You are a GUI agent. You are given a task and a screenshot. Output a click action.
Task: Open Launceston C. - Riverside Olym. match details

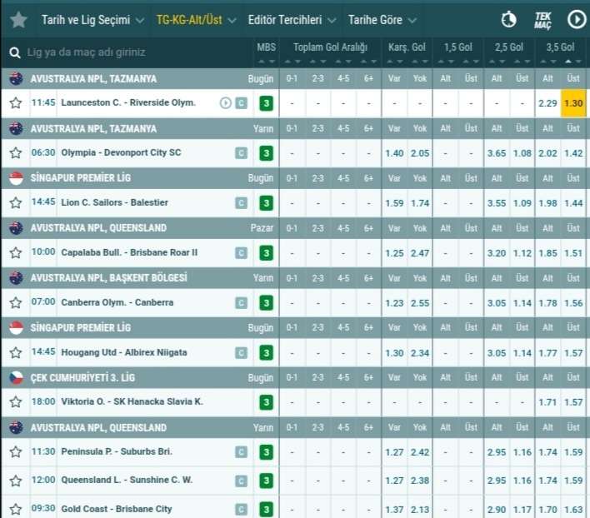(128, 102)
